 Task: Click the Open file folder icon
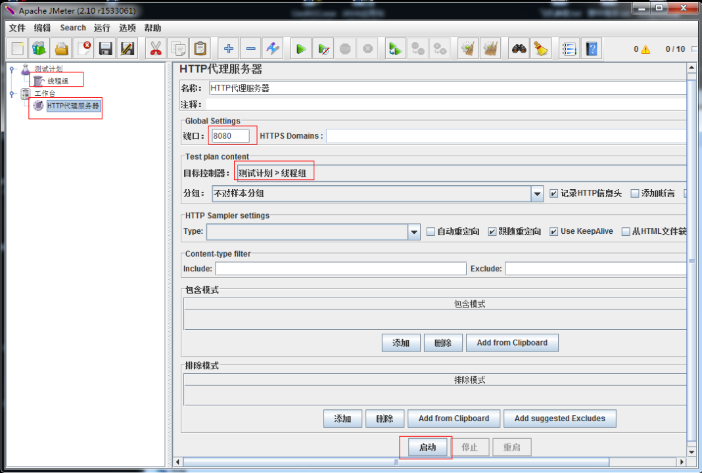[x=61, y=49]
